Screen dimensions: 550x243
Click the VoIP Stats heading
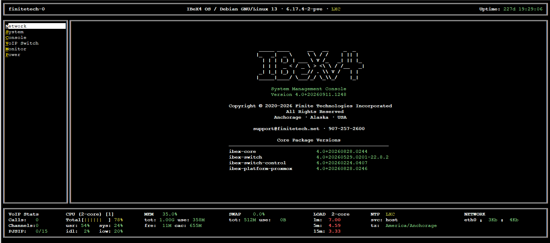[23, 214]
